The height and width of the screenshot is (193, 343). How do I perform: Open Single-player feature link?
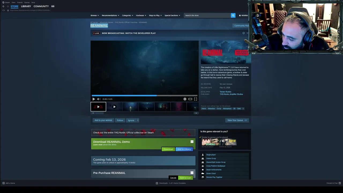(211, 155)
